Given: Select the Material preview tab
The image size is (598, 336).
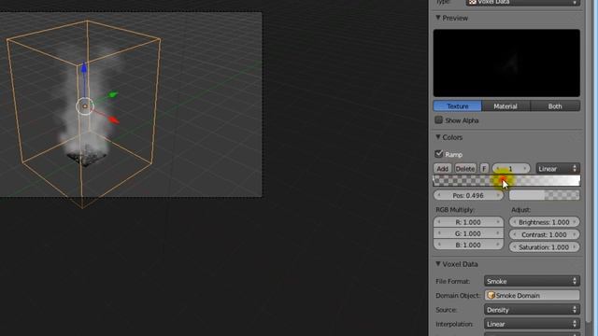Looking at the screenshot, I should (x=505, y=105).
